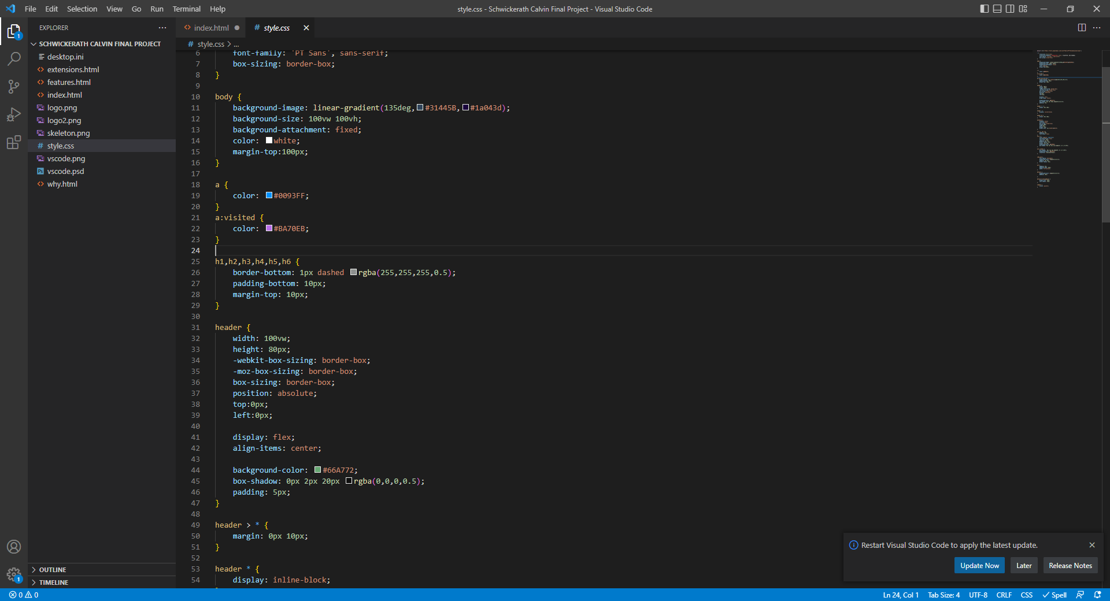
Task: Open the Accounts menu icon
Action: [x=14, y=547]
